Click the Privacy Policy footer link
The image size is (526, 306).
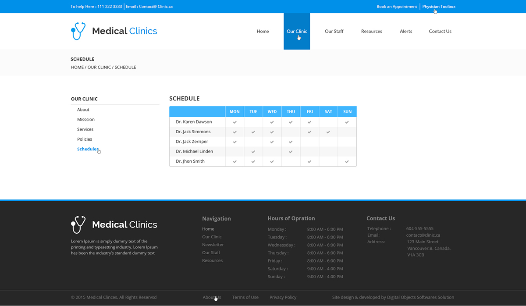point(283,297)
